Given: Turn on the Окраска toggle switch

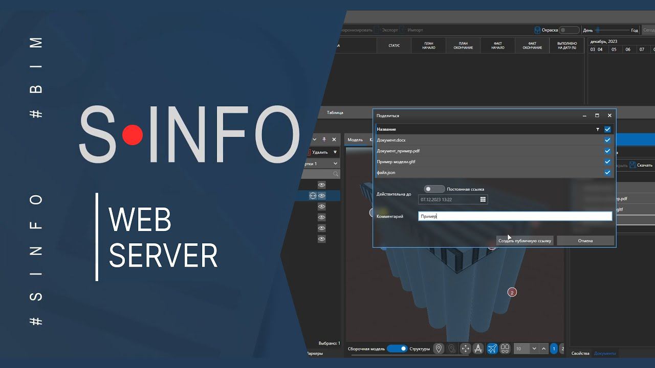Looking at the screenshot, I should pos(569,30).
